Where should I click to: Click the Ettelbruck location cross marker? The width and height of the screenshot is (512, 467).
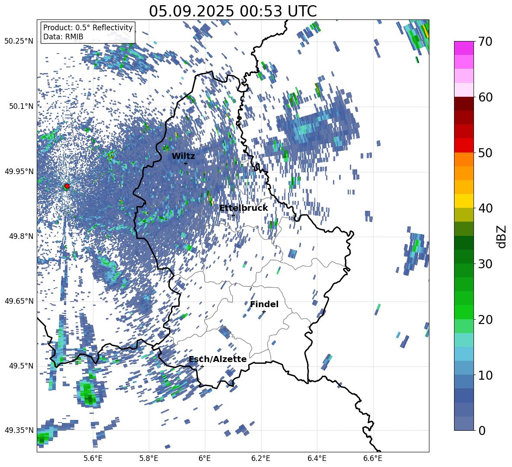pos(233,215)
